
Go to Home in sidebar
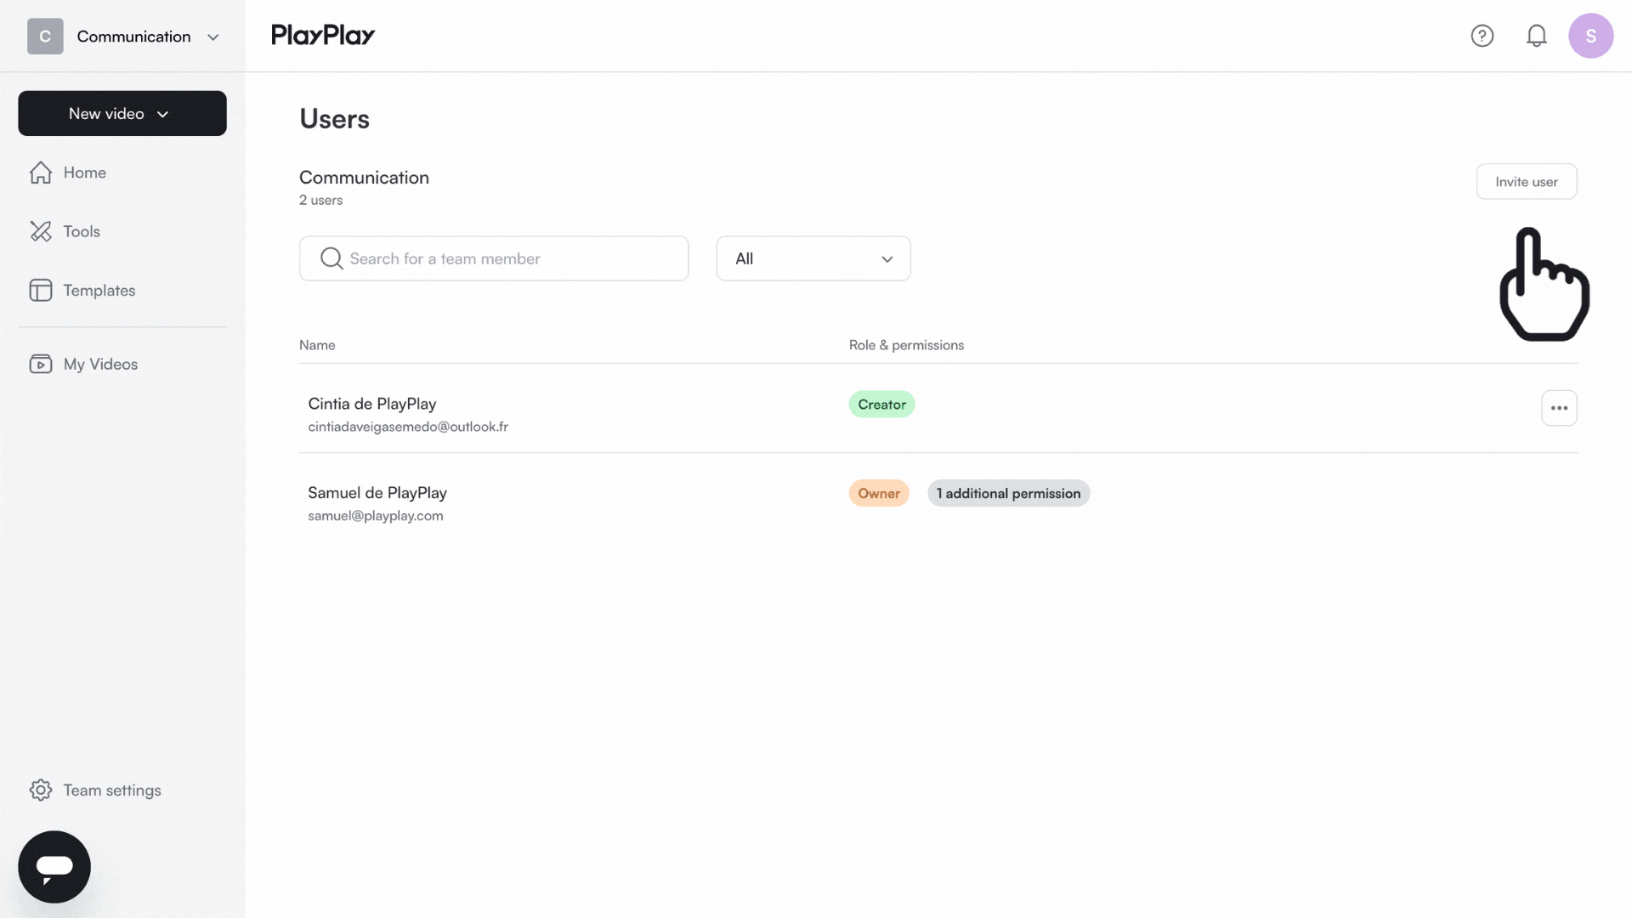(x=85, y=173)
